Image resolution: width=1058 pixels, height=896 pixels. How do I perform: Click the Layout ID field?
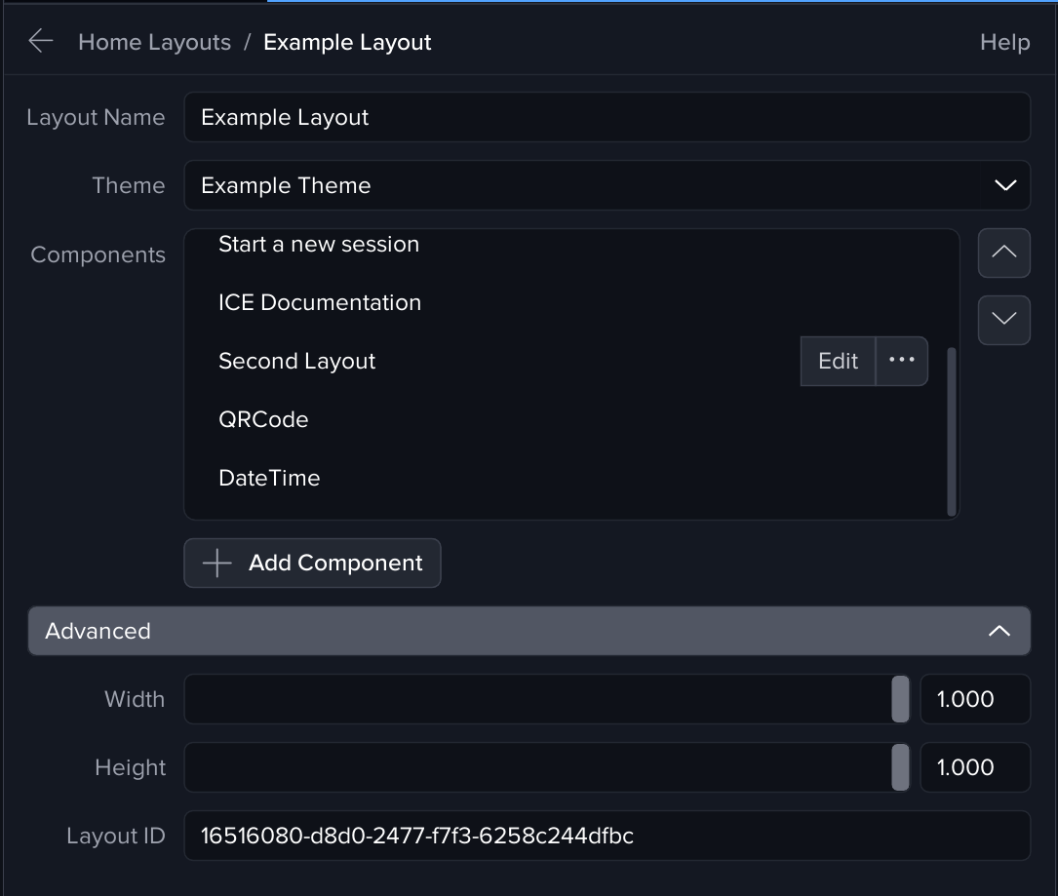607,836
